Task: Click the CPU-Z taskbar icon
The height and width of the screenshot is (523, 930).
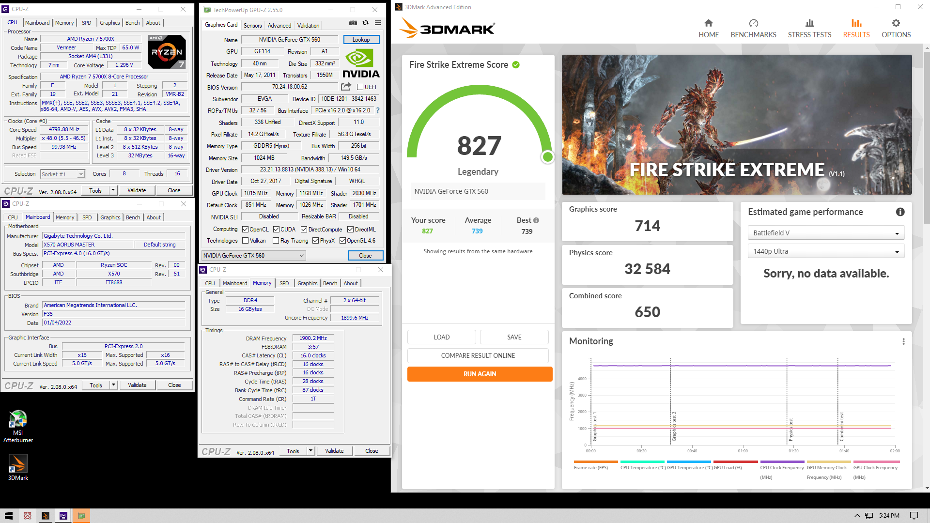Action: click(63, 516)
